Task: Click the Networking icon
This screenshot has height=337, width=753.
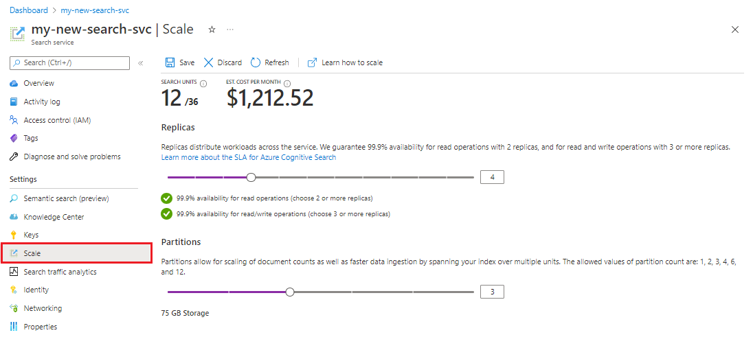Action: tap(14, 308)
